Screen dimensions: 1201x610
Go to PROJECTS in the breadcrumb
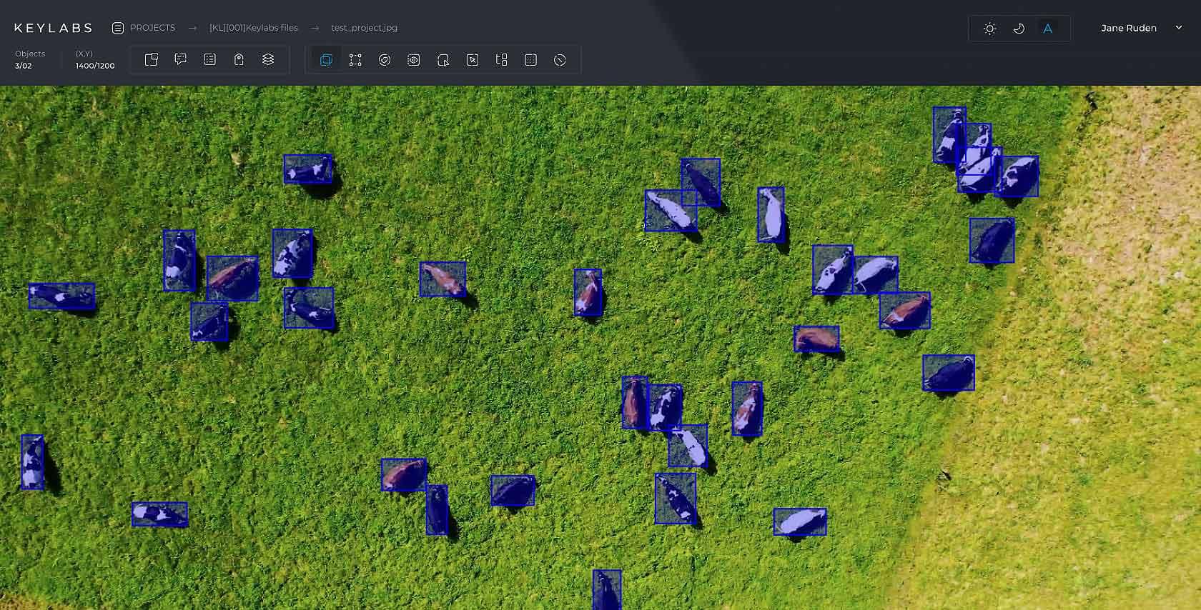coord(152,28)
